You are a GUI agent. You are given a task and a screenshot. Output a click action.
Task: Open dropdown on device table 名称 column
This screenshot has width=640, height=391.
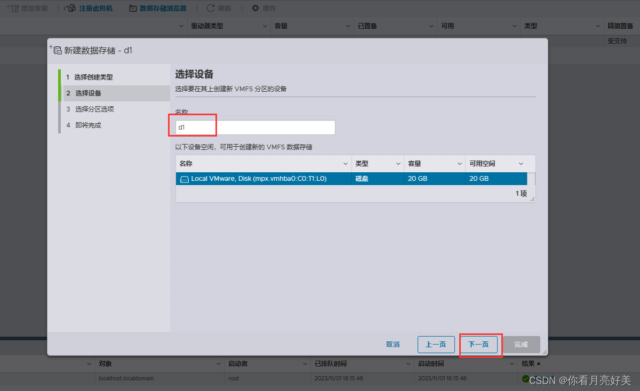point(346,164)
